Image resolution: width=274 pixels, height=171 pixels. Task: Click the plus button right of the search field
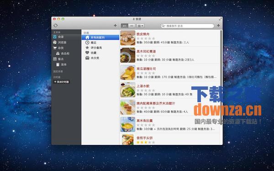(218, 26)
